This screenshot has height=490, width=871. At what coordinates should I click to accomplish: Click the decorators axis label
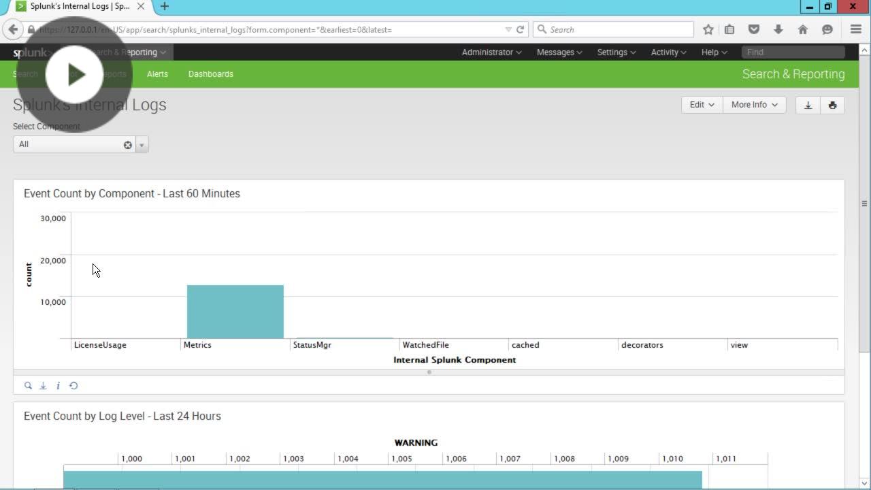click(642, 345)
